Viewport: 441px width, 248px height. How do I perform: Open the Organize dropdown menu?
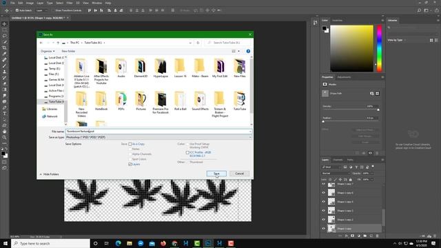(x=48, y=51)
